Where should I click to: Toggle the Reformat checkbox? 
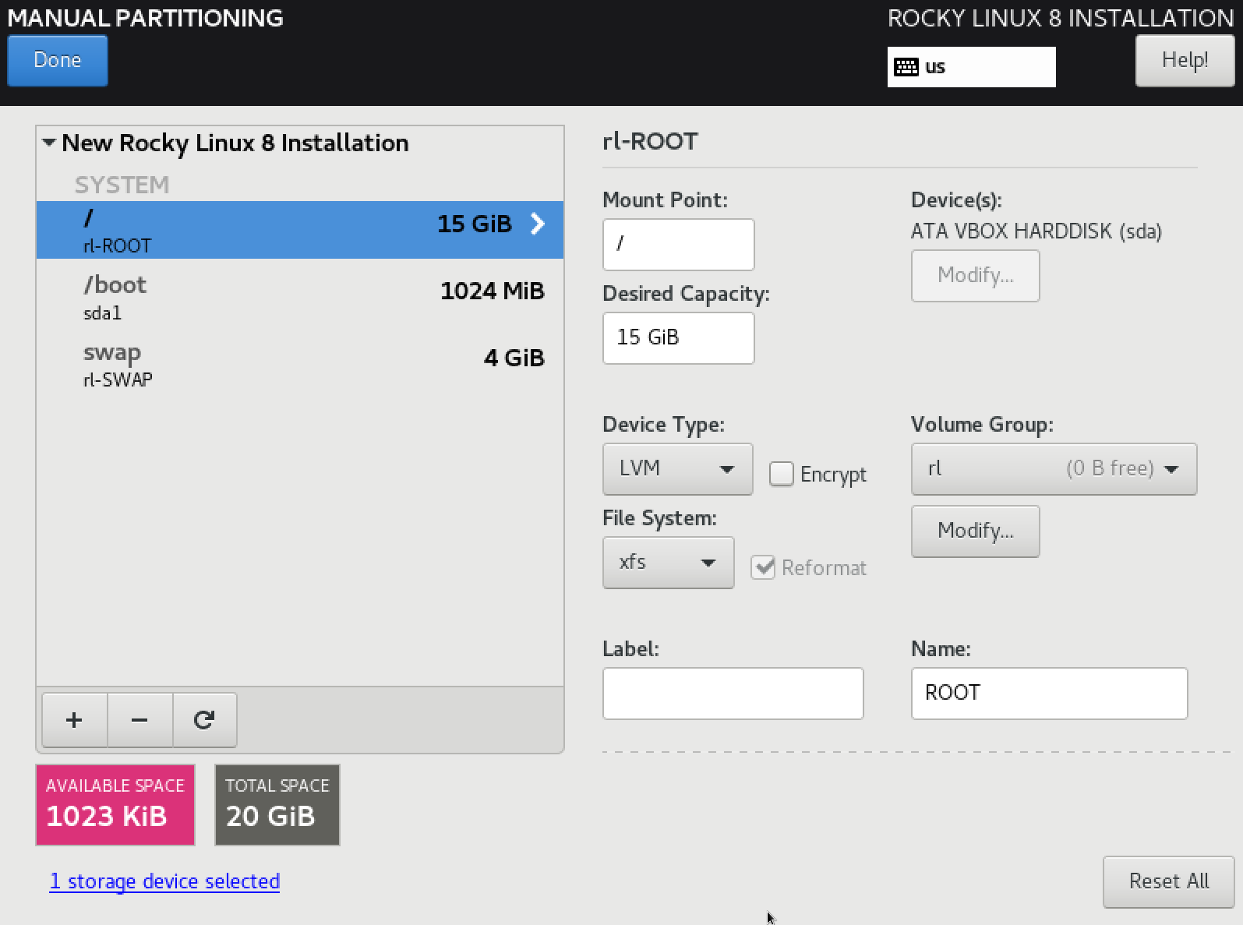763,567
